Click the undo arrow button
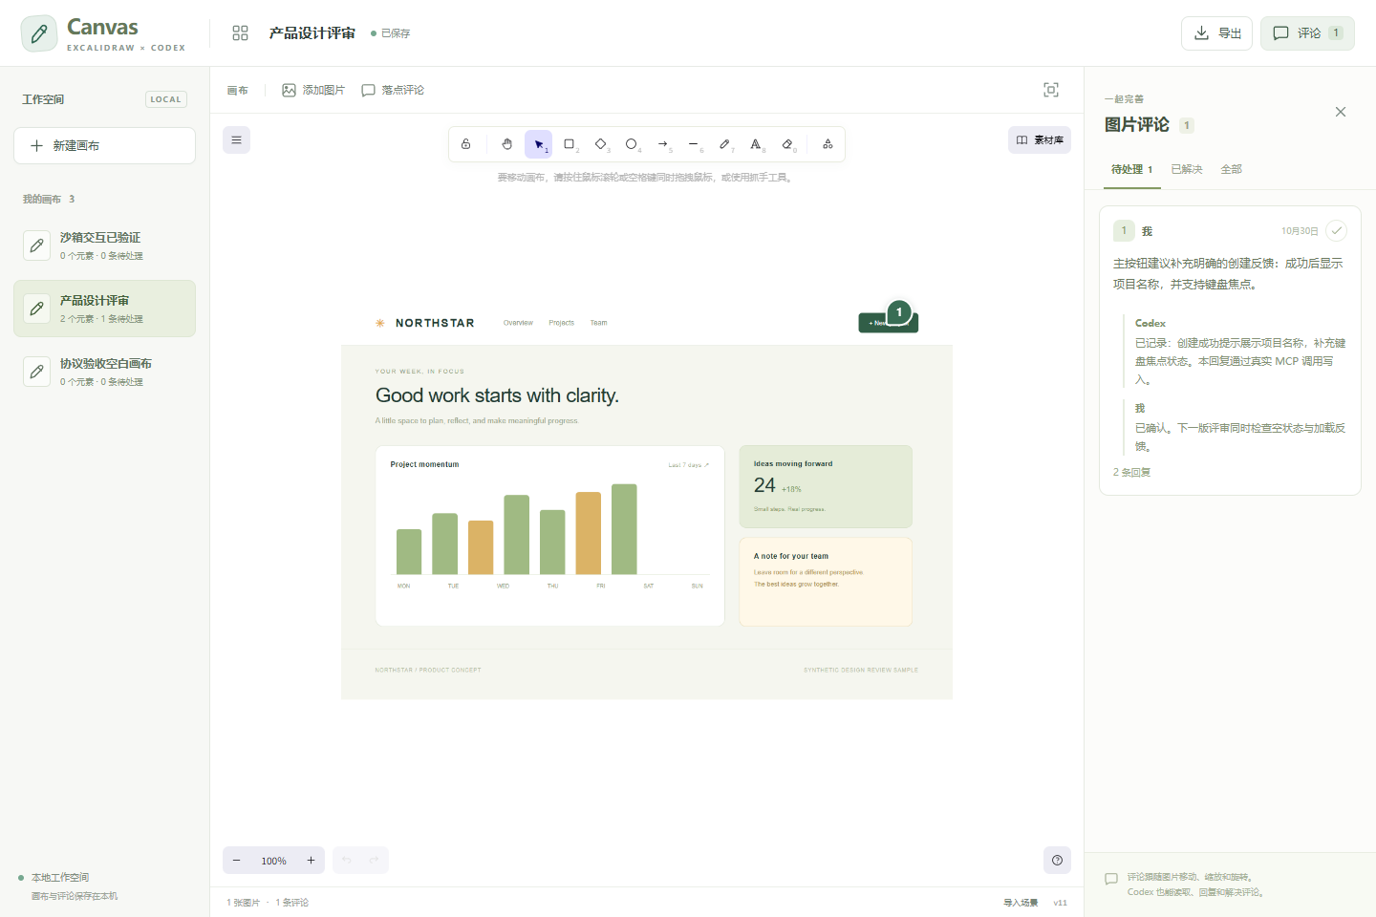Viewport: 1376px width, 917px height. point(347,861)
